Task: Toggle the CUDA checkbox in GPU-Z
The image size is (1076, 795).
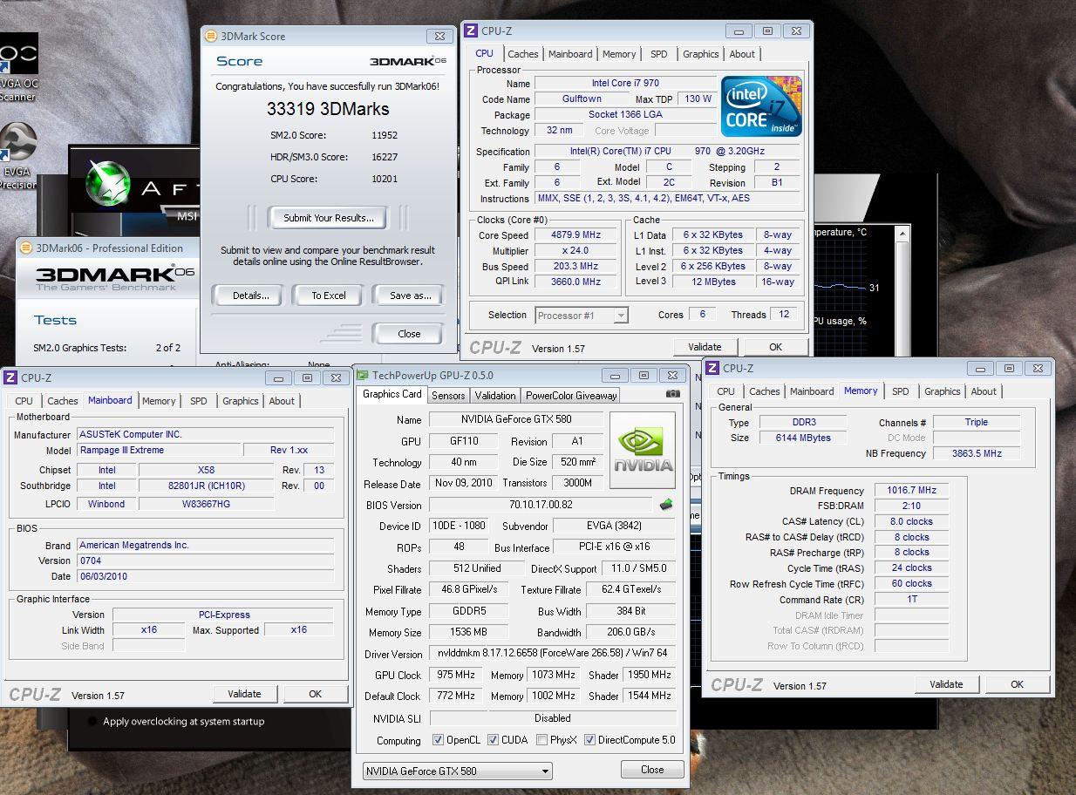Action: [x=493, y=740]
